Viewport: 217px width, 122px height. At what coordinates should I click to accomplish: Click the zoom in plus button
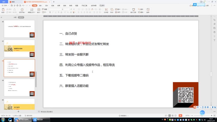[x=211, y=116]
